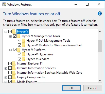
Task: Uncheck the Hyper-V Hypervisor checkbox
Action: pyautogui.click(x=20, y=54)
